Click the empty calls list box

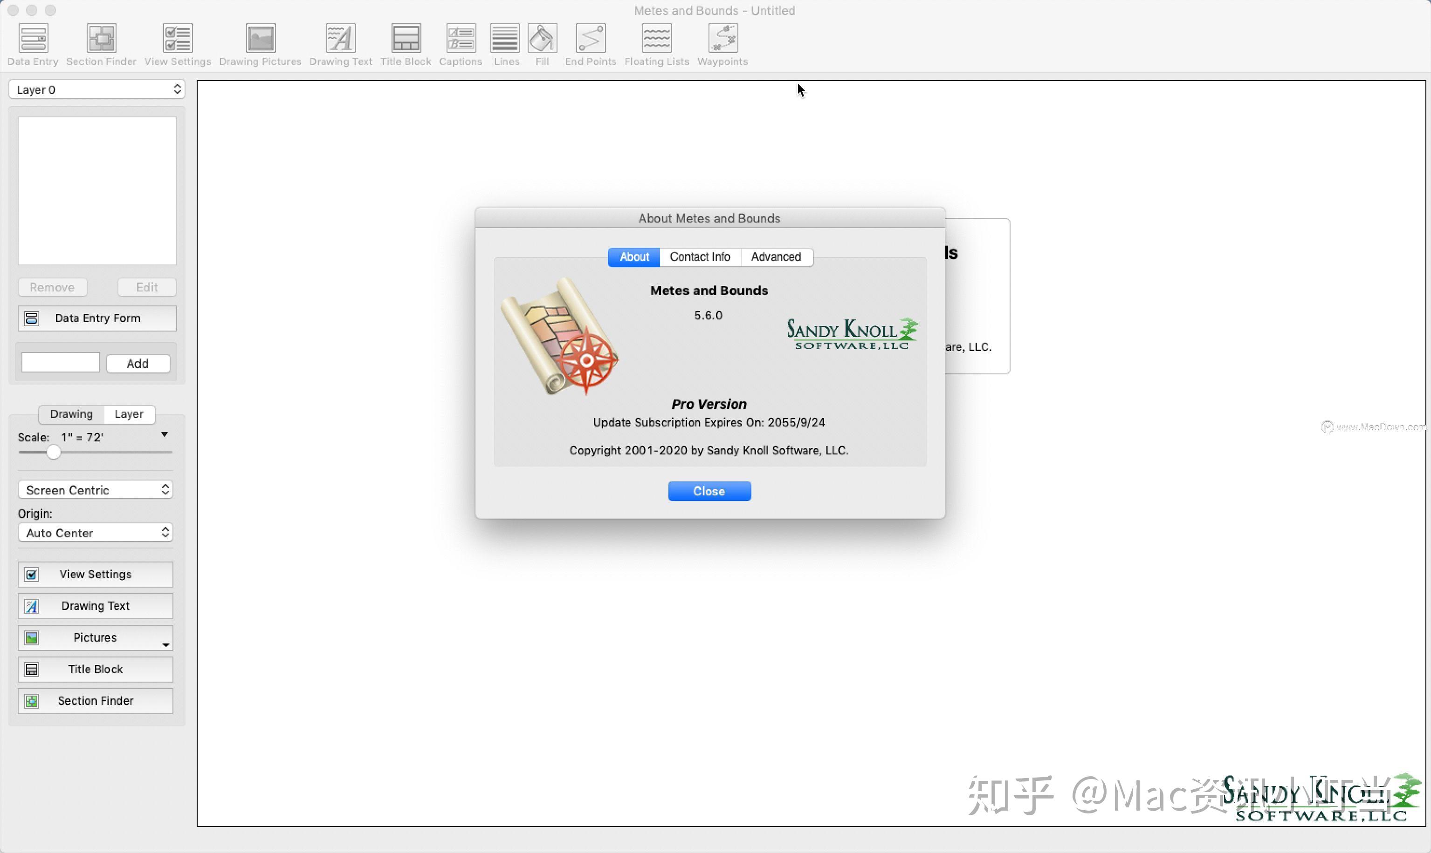[x=97, y=191]
